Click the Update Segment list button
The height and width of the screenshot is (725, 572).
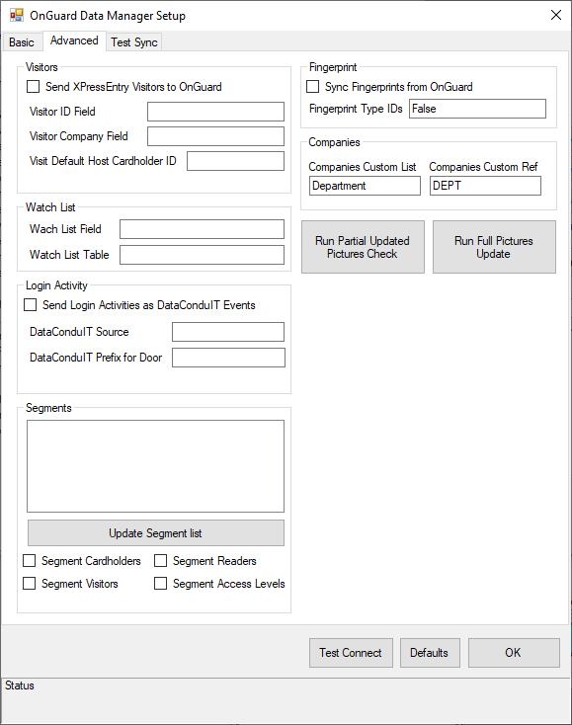156,533
